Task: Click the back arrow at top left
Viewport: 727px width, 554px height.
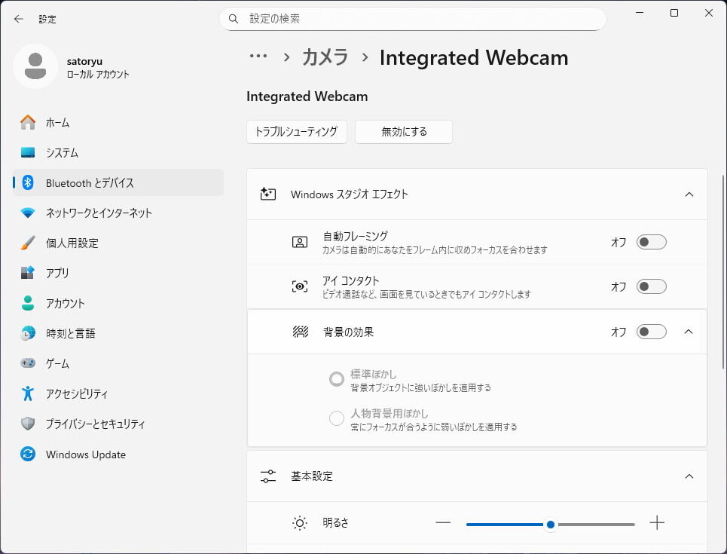Action: click(18, 19)
